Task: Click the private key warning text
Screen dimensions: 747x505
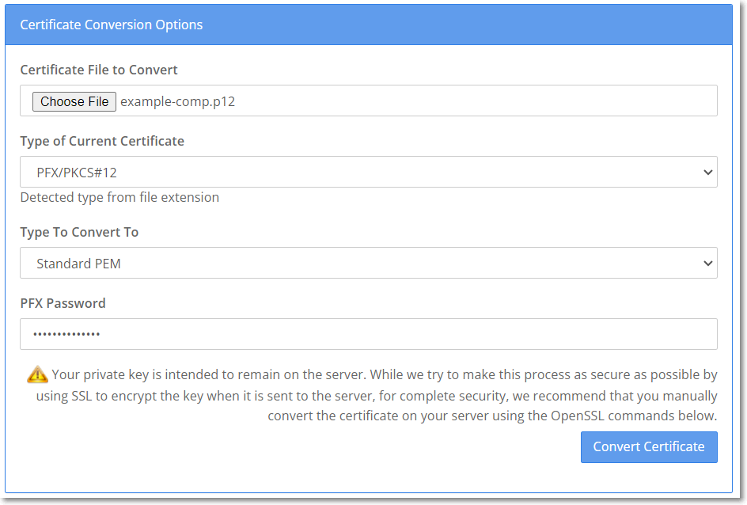Action: click(385, 394)
